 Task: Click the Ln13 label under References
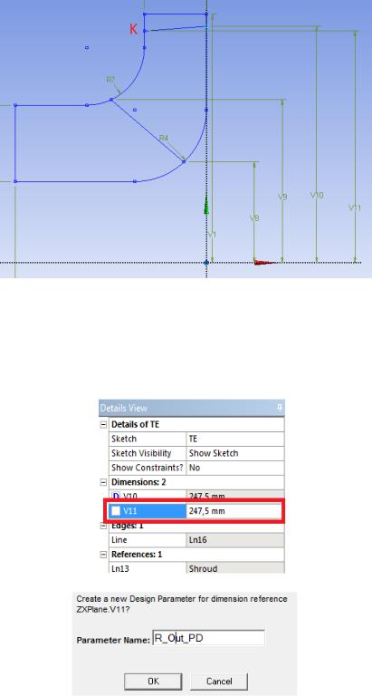coord(119,568)
